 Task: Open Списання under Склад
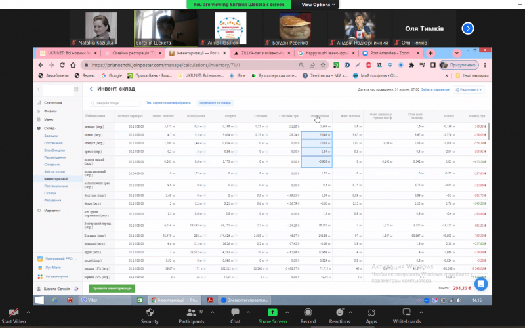pyautogui.click(x=52, y=165)
